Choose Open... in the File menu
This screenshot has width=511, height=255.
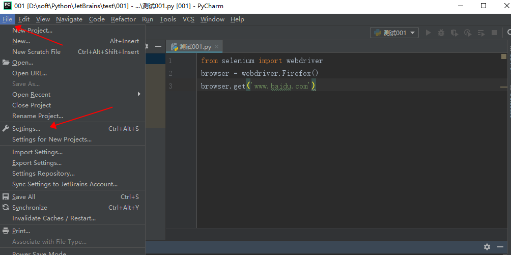(x=72, y=62)
